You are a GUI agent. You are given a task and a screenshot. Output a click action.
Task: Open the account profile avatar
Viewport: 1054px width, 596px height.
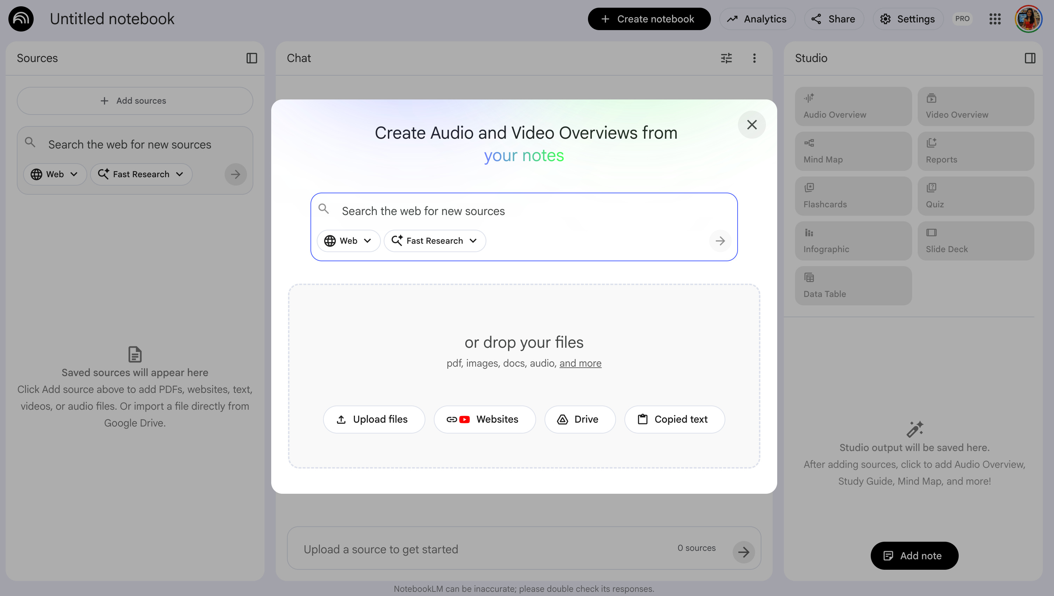tap(1028, 19)
